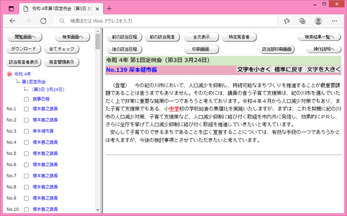
Task: Check the No.7 checkbox
Action: 27,176
